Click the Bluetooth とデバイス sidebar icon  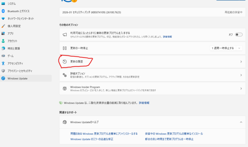[x=3, y=11]
